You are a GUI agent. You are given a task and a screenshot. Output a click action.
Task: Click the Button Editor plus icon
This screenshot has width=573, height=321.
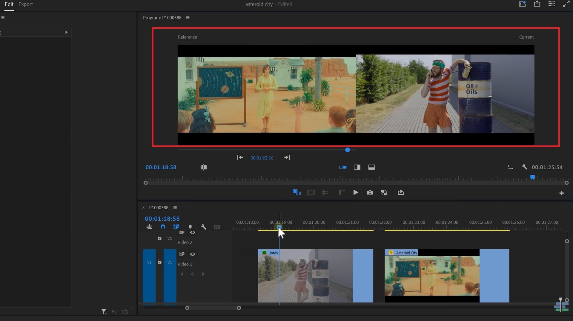pos(561,193)
